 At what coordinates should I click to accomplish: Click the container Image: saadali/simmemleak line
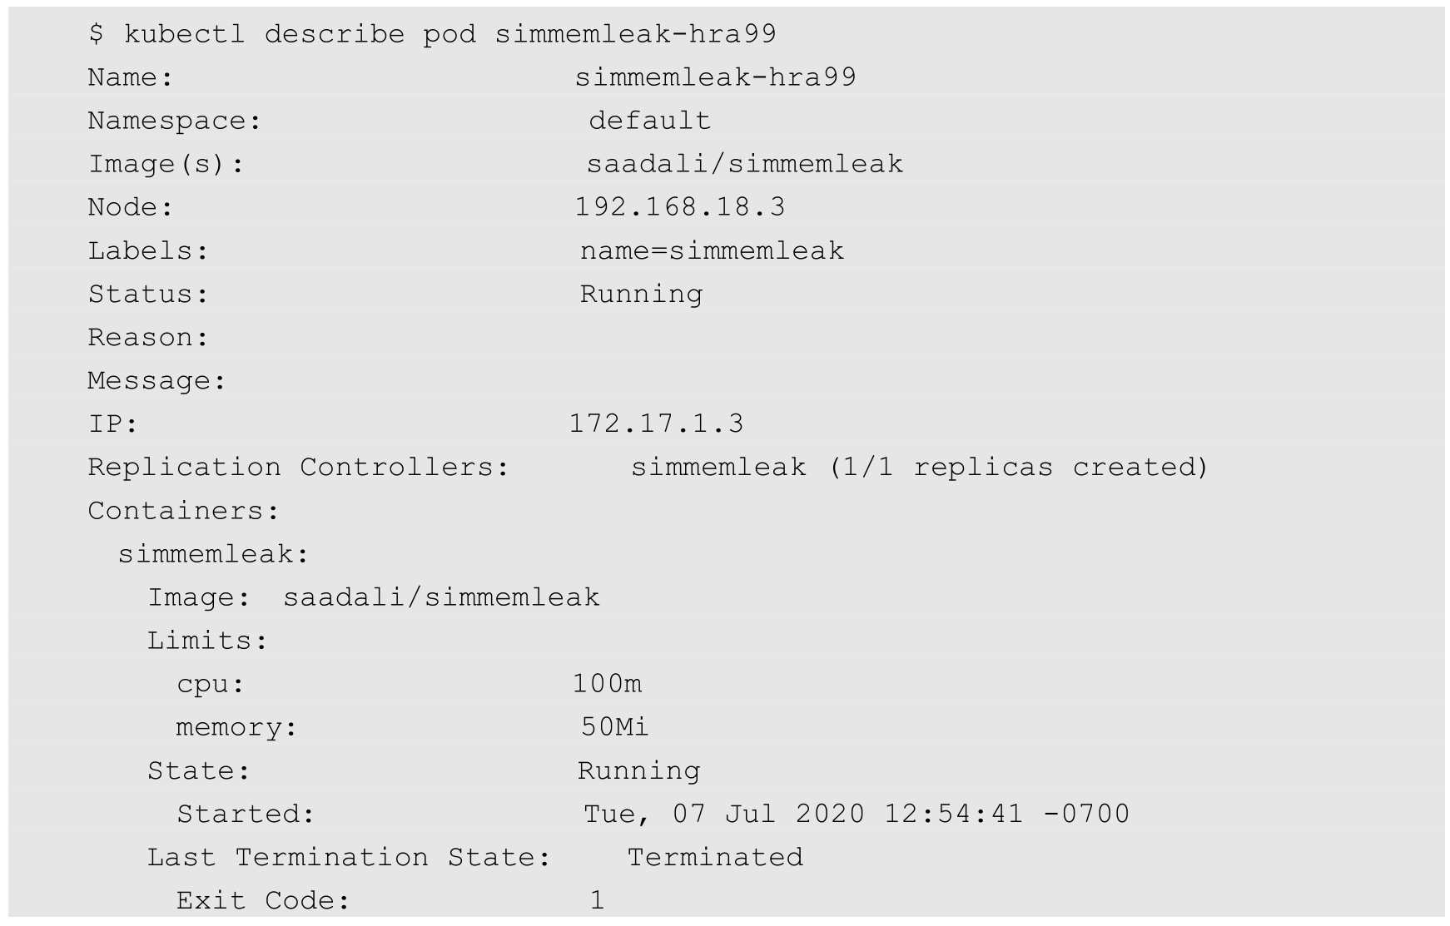(373, 597)
